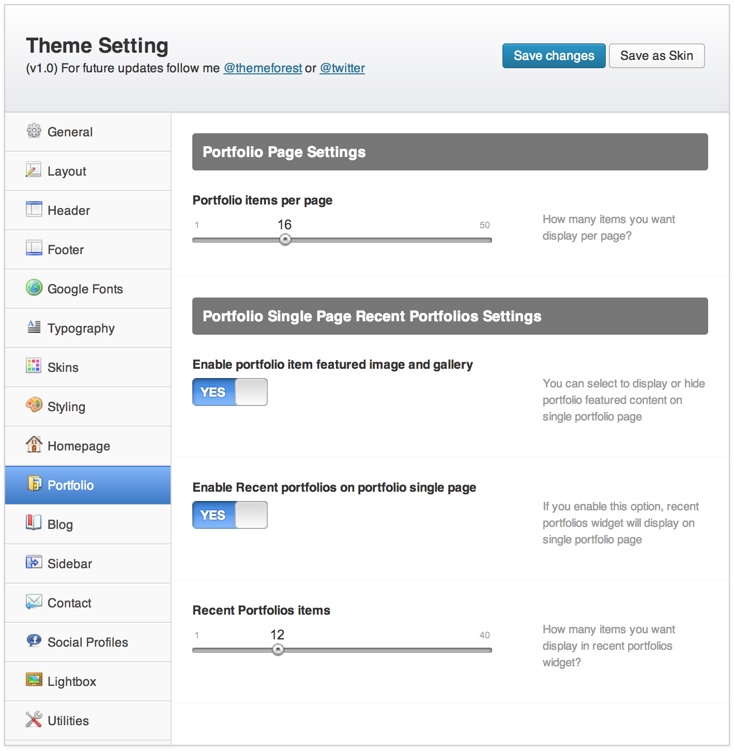
Task: Click the Google Fonts globe icon
Action: (x=34, y=287)
